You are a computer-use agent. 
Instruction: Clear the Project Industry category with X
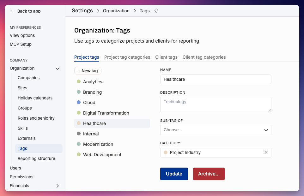[x=266, y=152]
